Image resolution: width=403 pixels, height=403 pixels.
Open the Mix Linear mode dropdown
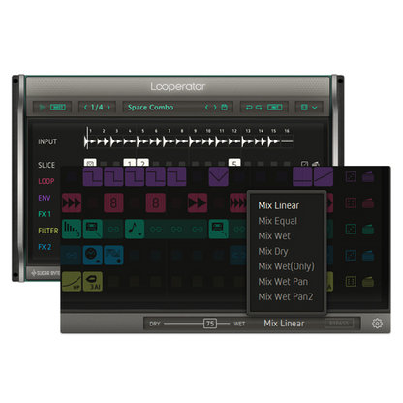[284, 324]
